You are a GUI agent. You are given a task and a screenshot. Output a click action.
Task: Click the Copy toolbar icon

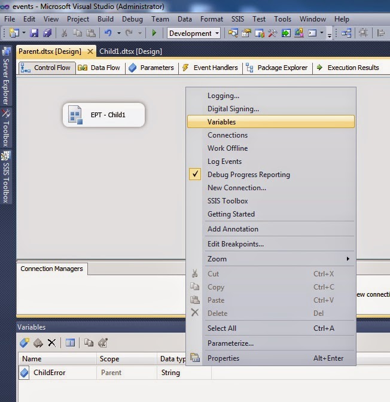[x=77, y=33]
